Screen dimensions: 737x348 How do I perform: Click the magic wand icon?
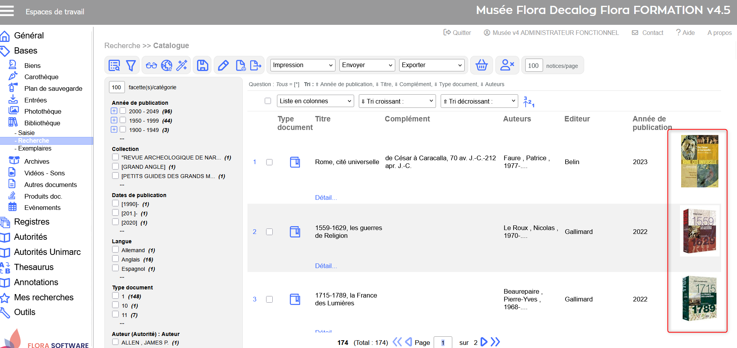click(x=182, y=66)
